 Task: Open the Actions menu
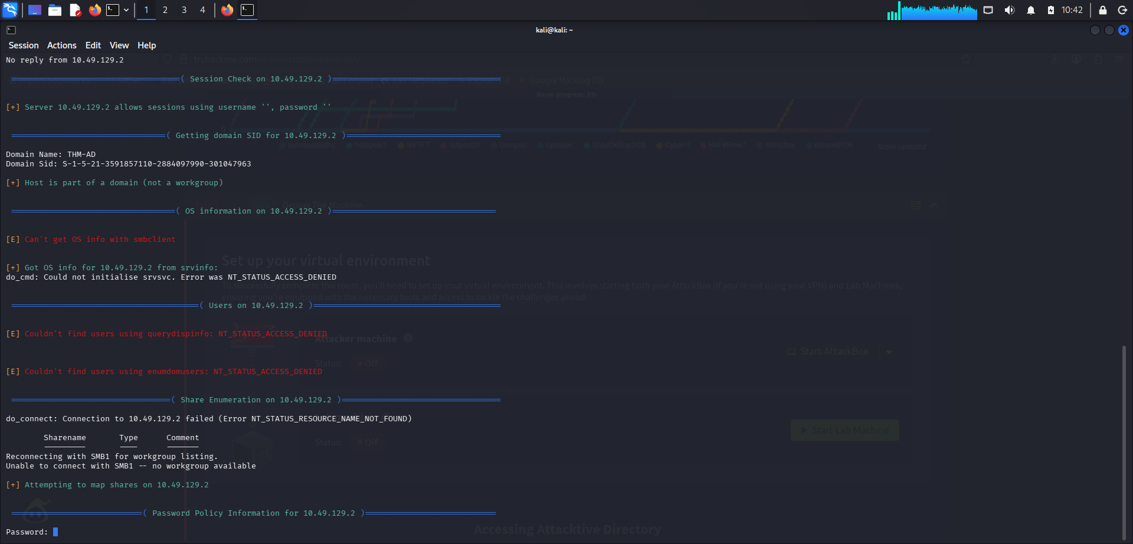tap(62, 45)
